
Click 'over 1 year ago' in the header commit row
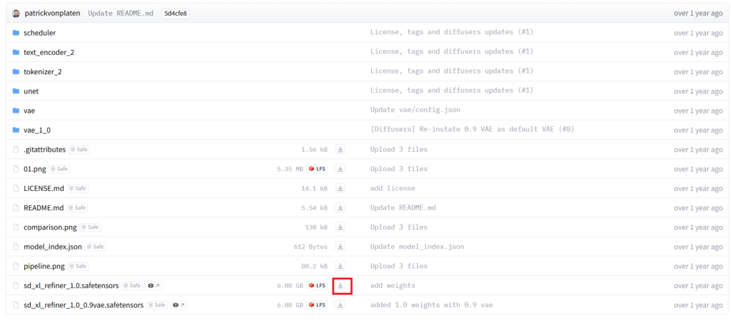698,14
